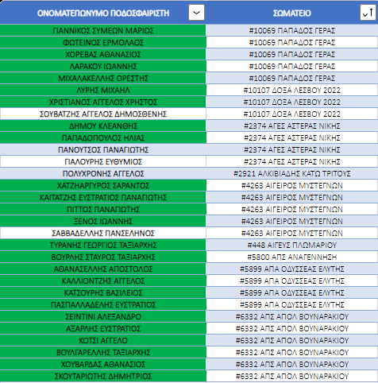Select cell ΣΑΒΒΑΔΕΛΛΗΣ ΠΑΝΣΕΛΗΝΟΣ
This screenshot has width=378, height=383.
click(x=103, y=233)
